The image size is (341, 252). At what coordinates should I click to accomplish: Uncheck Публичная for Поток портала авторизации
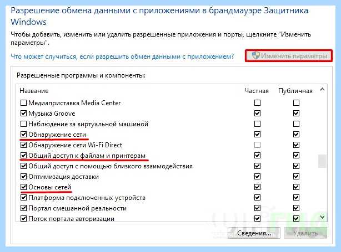[296, 218]
